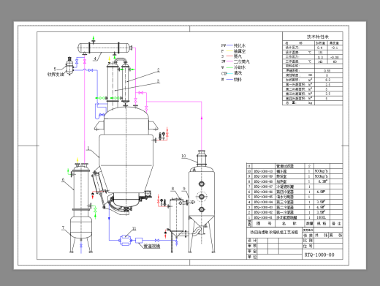Click the middle sight glass on evaporator
Viewport: 380px width, 286px height.
pyautogui.click(x=202, y=197)
